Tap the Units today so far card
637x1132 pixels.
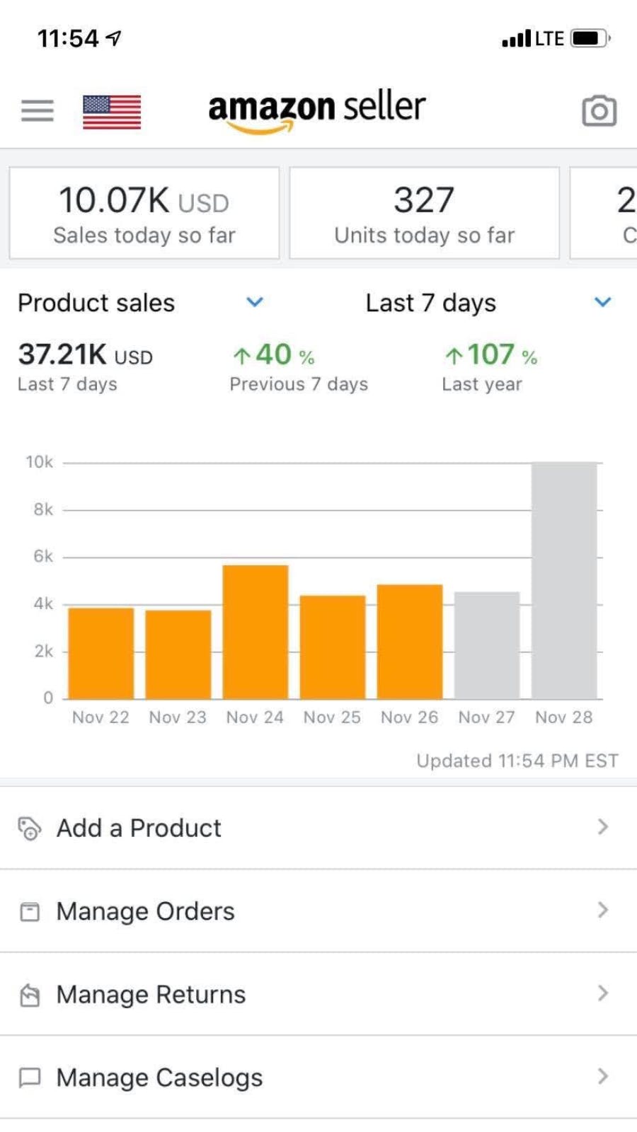[424, 213]
